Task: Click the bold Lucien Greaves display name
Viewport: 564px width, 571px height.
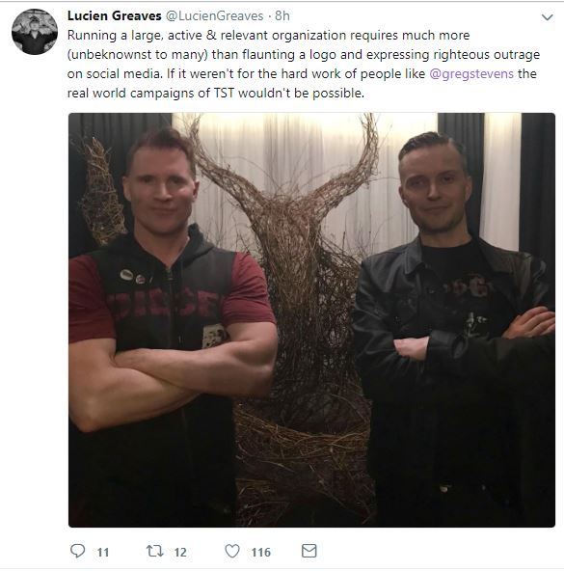Action: [115, 15]
